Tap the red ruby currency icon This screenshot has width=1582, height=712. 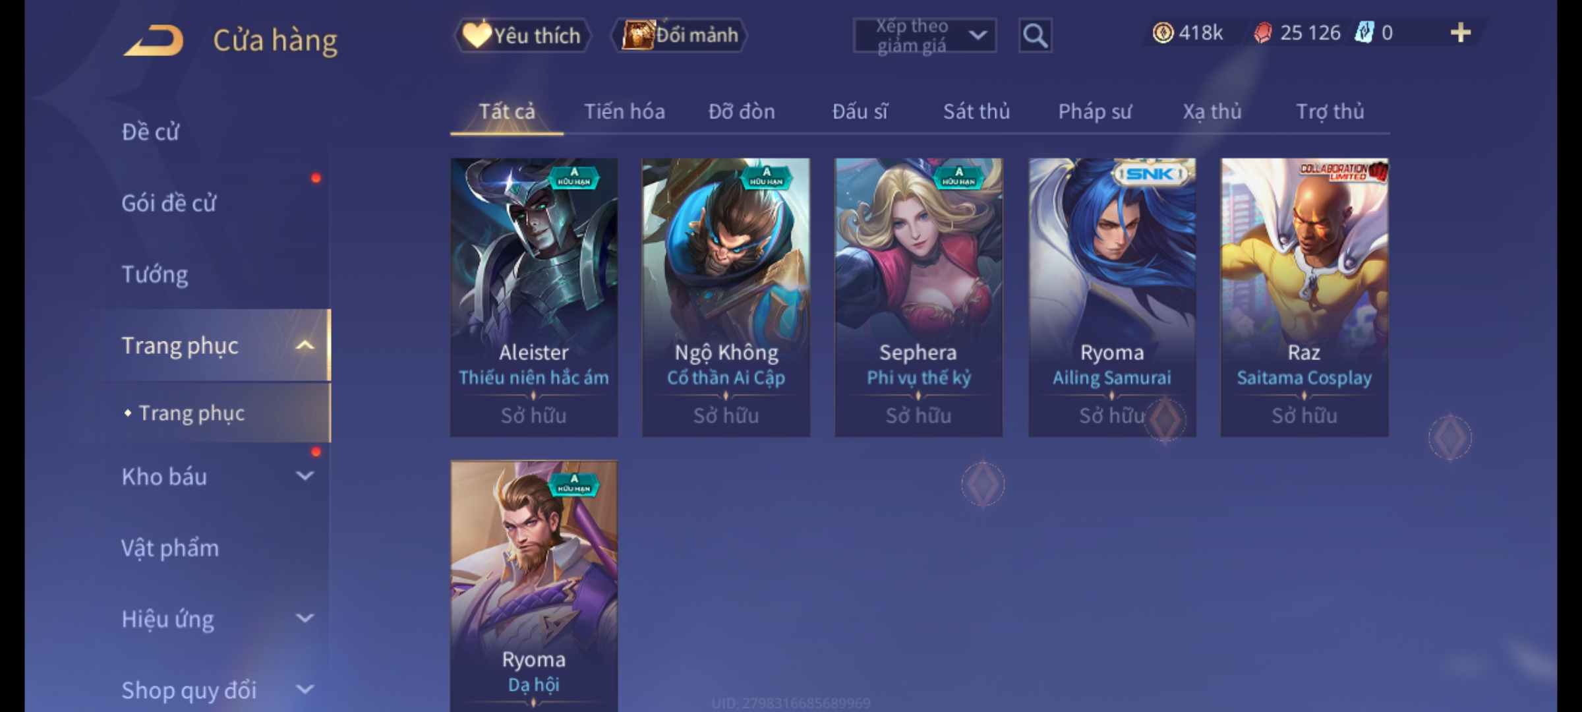[1262, 33]
